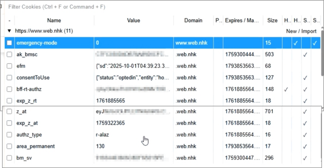
Task: Click the authz_type value r-alaz
Action: 103,135
